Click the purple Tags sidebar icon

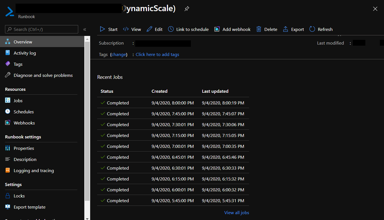click(x=8, y=64)
